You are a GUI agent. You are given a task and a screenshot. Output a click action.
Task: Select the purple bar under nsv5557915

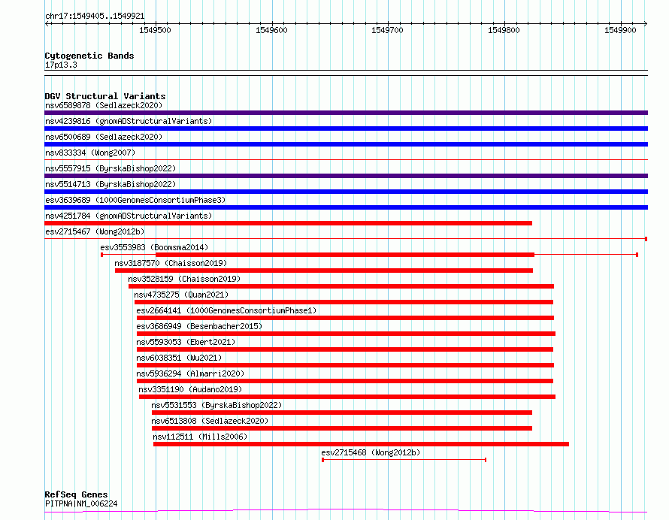click(x=346, y=176)
